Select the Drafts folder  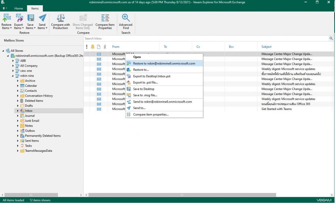[29, 105]
